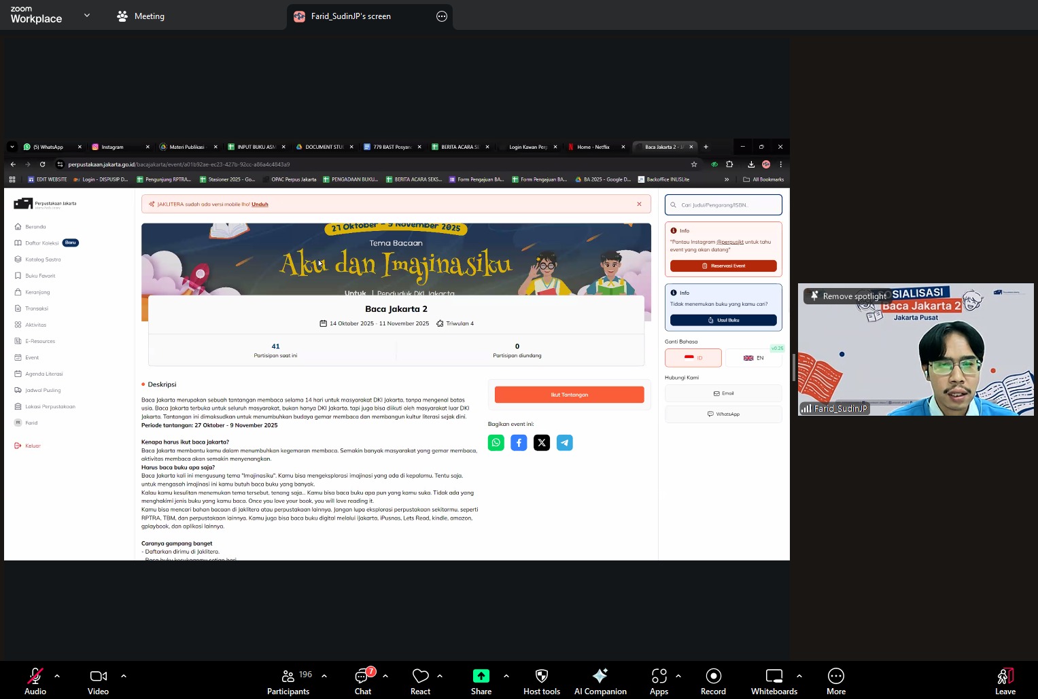
Task: Launch the AI Companion
Action: [600, 681]
